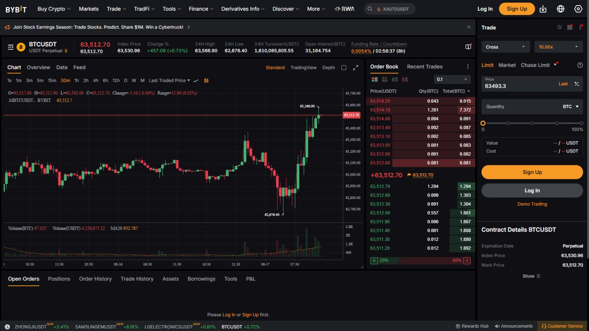This screenshot has height=331, width=589.
Task: Open order type help question icon
Action: pos(580,65)
